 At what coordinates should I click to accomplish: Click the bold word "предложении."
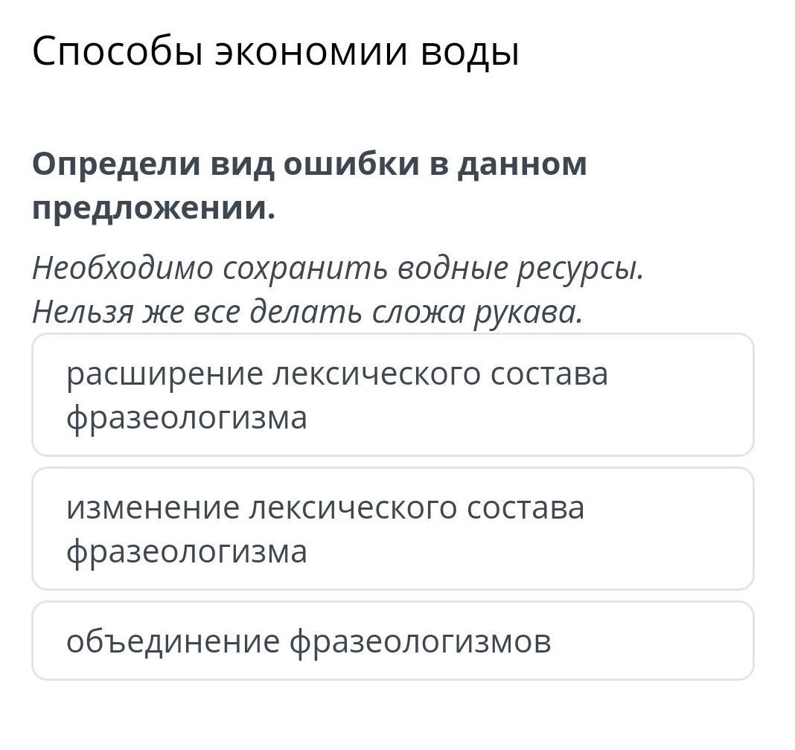pyautogui.click(x=153, y=209)
